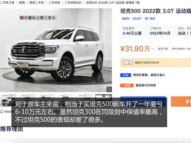Click the 含过户费 label box
The image size is (191, 143).
click(163, 49)
